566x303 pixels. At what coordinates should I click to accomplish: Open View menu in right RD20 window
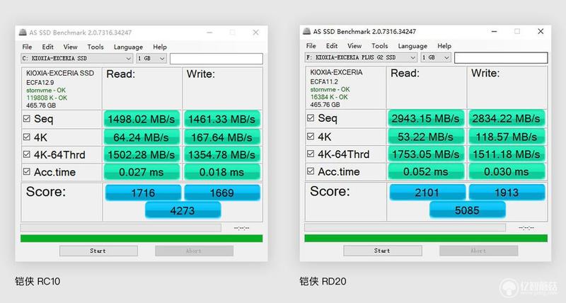pyautogui.click(x=354, y=46)
